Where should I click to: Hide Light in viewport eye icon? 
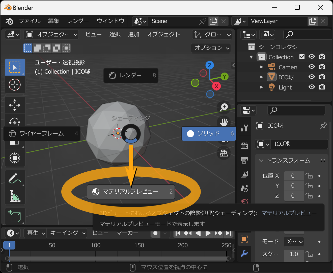(312, 87)
